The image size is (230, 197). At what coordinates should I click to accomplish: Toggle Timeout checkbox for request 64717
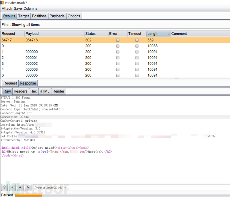pyautogui.click(x=137, y=40)
